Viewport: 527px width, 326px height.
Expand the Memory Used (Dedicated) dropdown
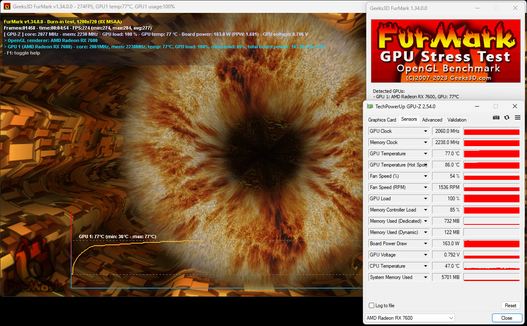point(425,221)
